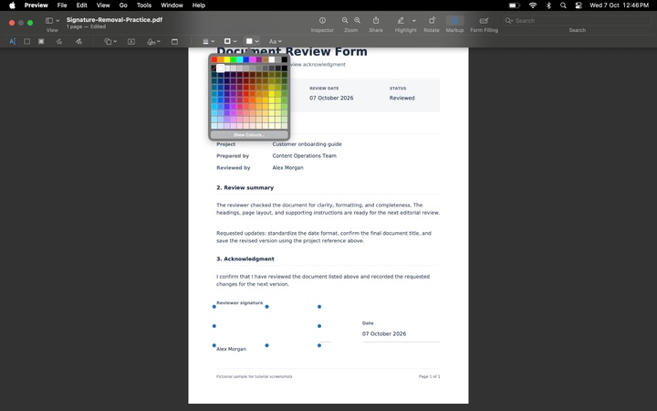657x411 pixels.
Task: Open the Window menu
Action: click(x=172, y=5)
